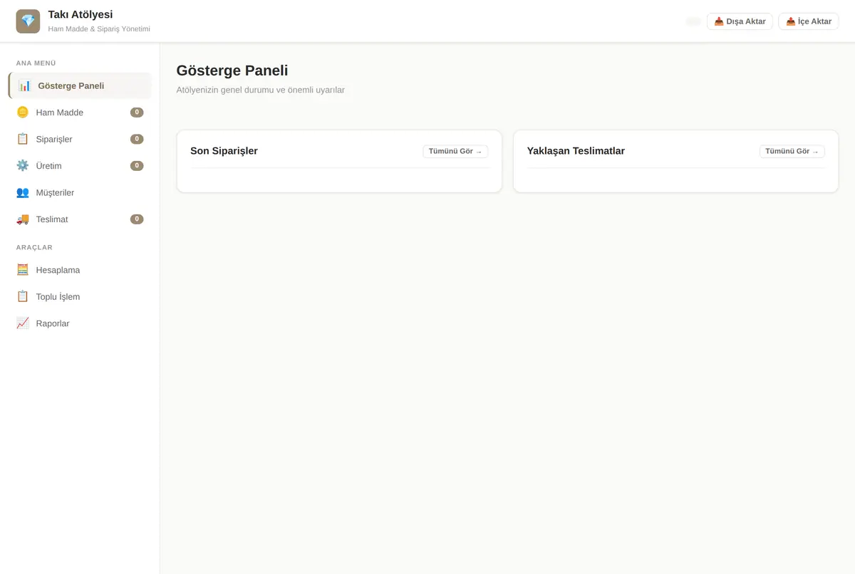View all in the Son Siparişler card
Screen dimensions: 855x574
455,152
